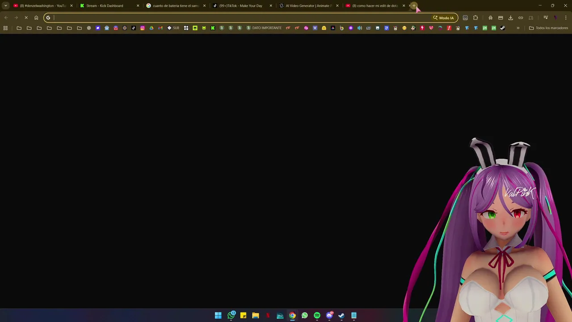The image size is (572, 322).
Task: Open Notepad from the taskbar
Action: [x=353, y=316]
